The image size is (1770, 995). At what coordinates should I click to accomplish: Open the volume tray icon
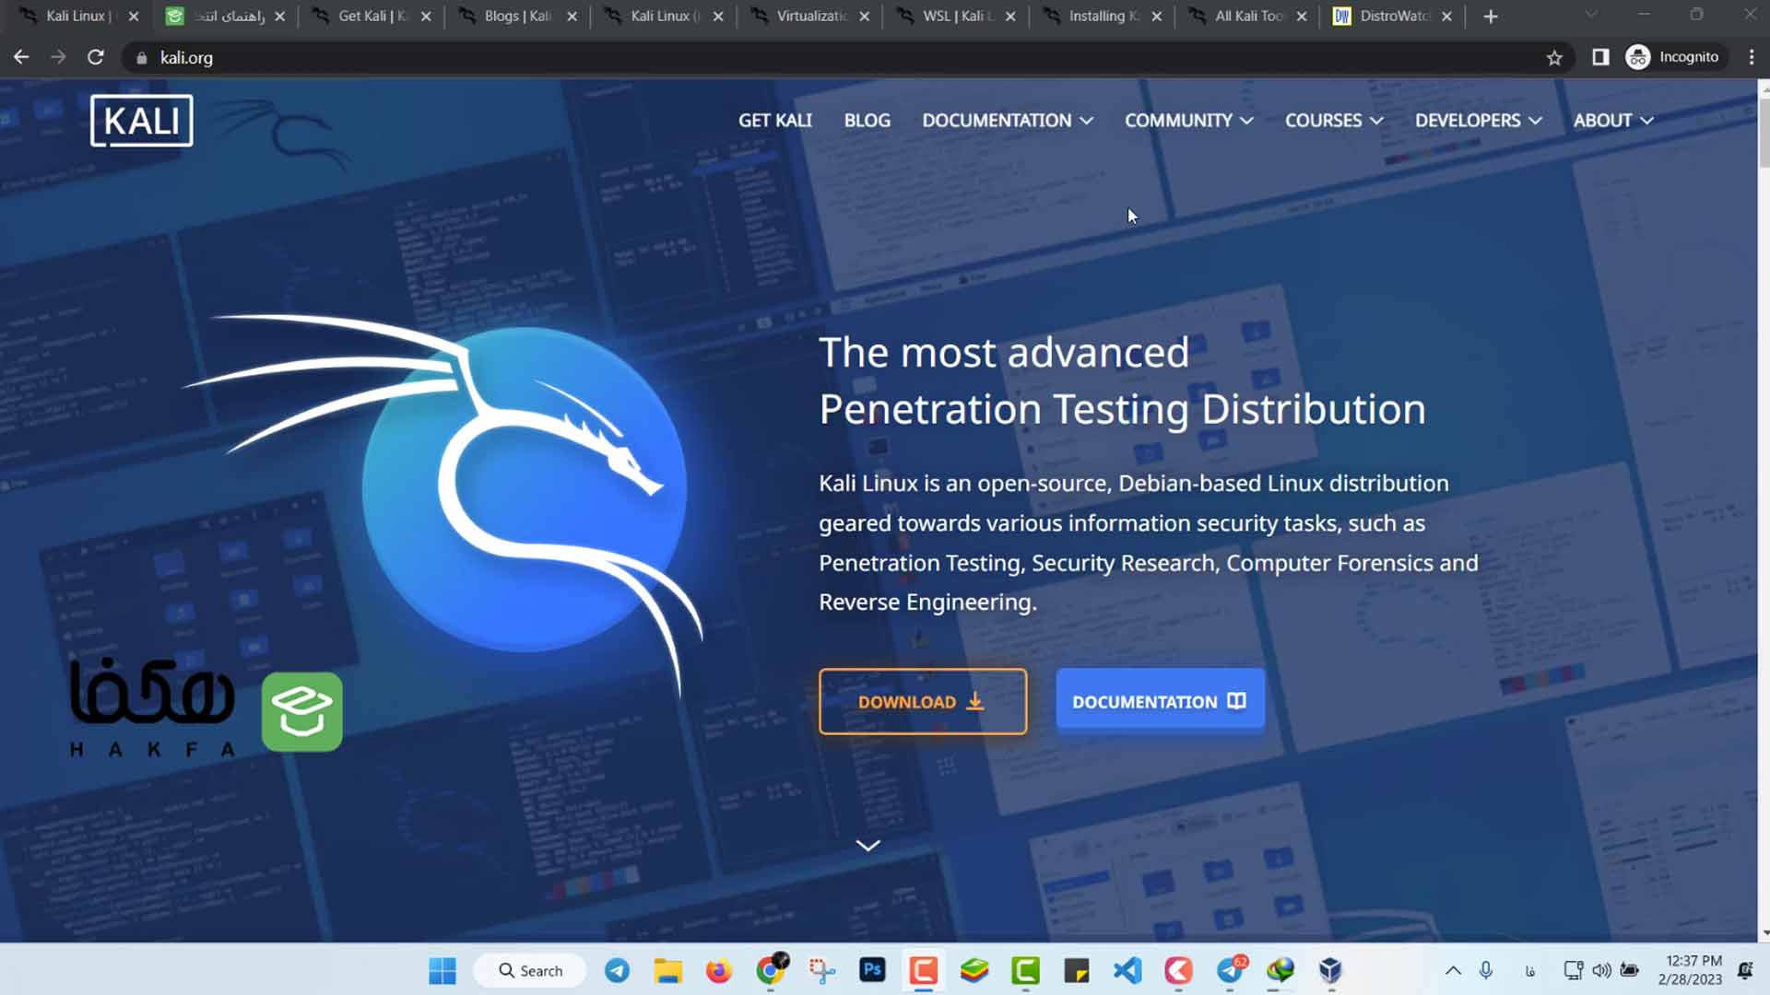click(1601, 970)
